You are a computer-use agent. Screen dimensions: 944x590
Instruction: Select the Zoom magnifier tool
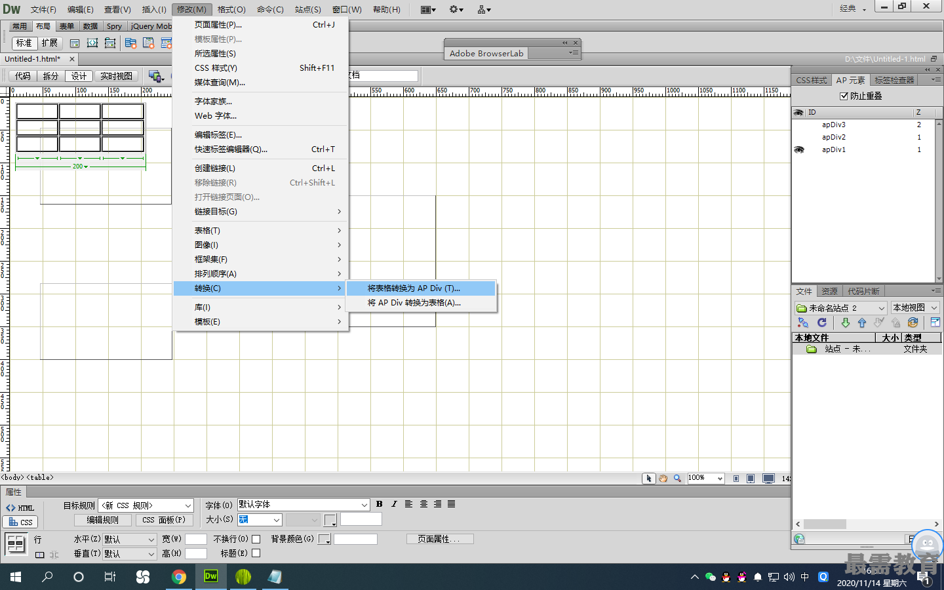[677, 479]
